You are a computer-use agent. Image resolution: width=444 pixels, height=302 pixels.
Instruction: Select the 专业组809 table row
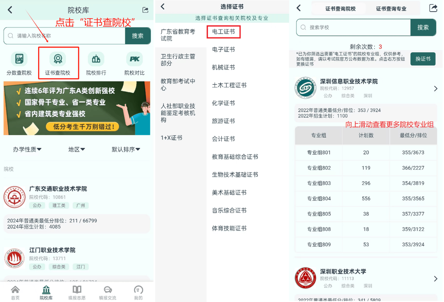pos(366,245)
